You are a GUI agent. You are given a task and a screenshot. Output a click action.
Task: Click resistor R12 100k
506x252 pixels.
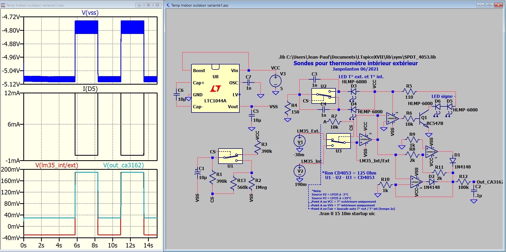tap(463, 182)
